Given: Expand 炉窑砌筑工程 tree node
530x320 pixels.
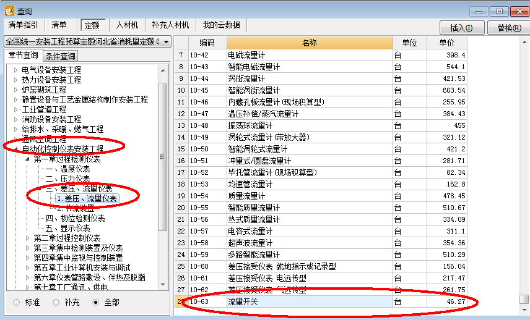Looking at the screenshot, I should tap(15, 90).
